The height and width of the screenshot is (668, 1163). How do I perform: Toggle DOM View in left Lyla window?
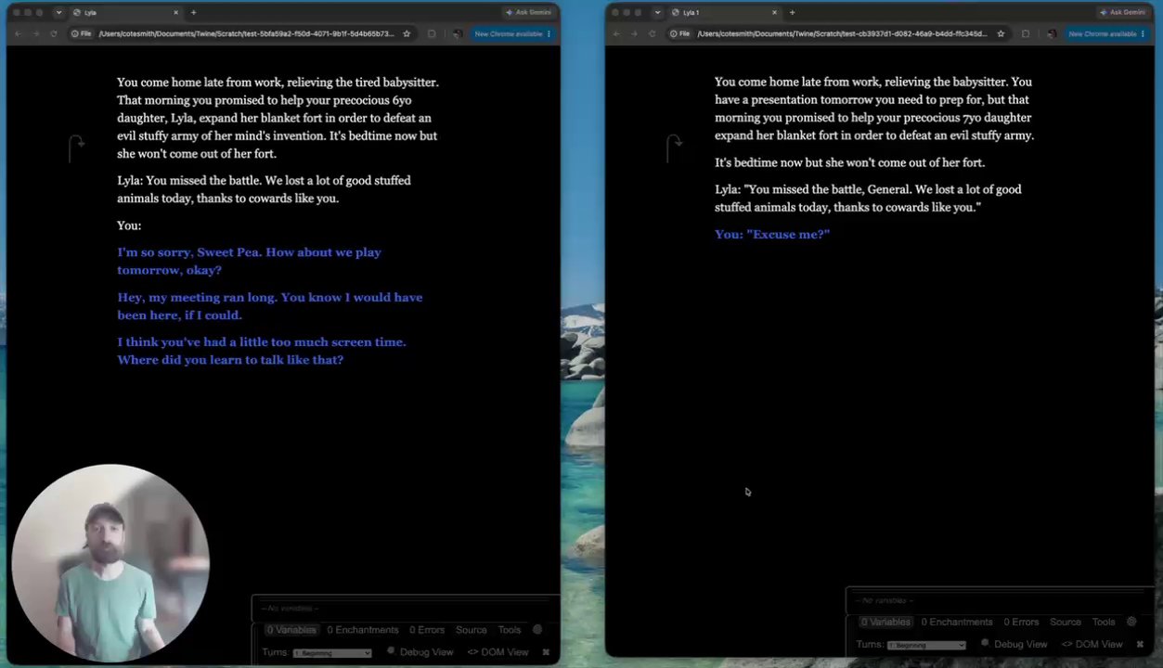tap(498, 652)
